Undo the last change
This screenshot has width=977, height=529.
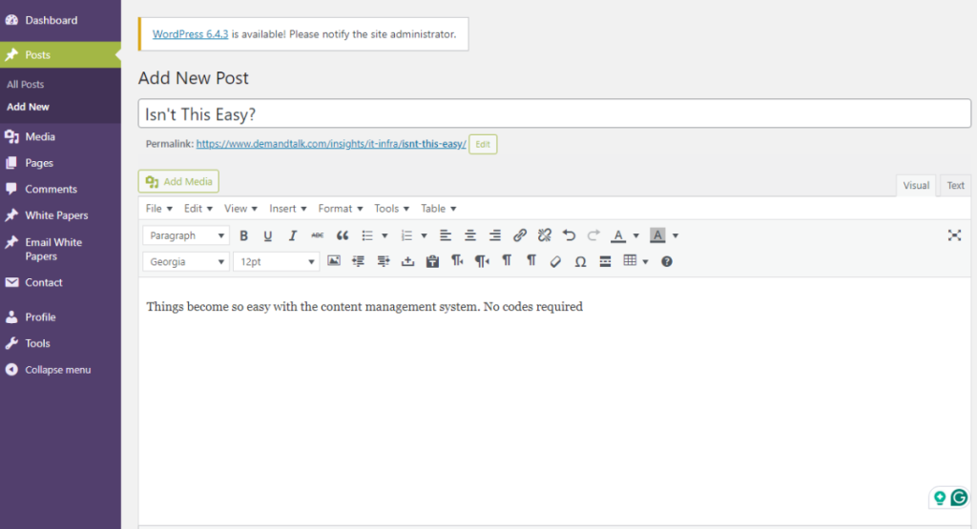(569, 235)
